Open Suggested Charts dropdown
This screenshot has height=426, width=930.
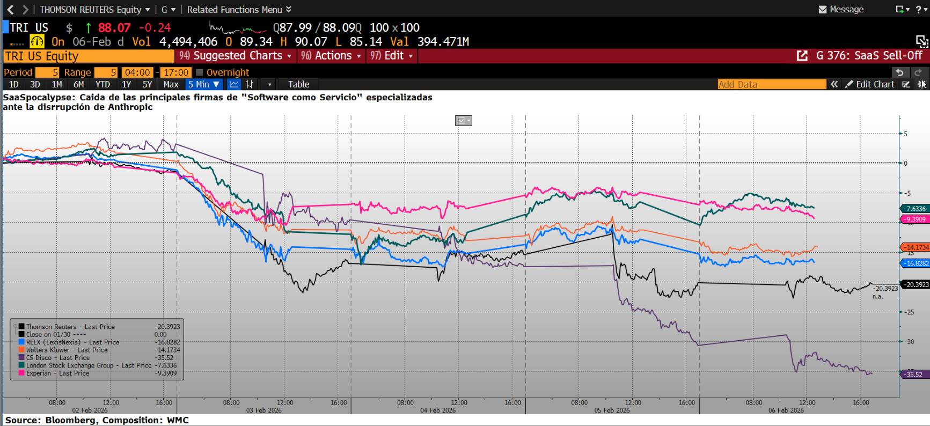235,56
